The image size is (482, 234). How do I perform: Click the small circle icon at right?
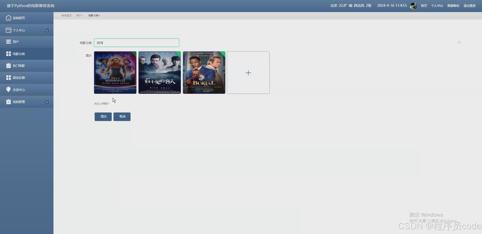pos(459,42)
